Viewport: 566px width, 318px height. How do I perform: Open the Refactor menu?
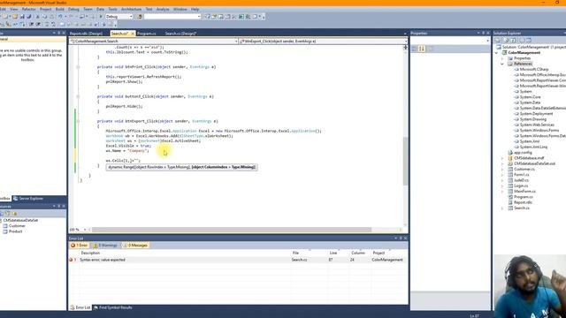[29, 9]
